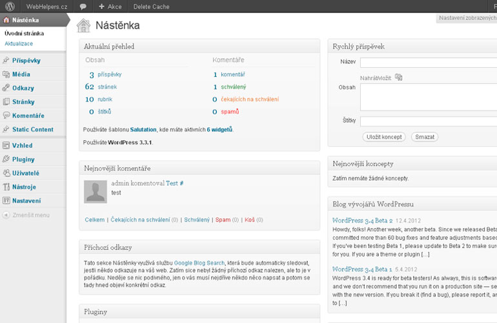Open the Google Blog Search link
Image resolution: width=497 pixels, height=323 pixels.
(x=199, y=263)
